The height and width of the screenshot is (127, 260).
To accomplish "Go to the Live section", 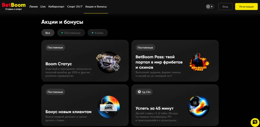I will [x=43, y=7].
